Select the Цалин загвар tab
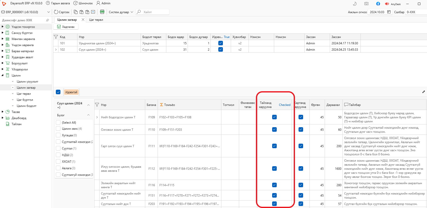This screenshot has height=208, width=427. pyautogui.click(x=67, y=20)
